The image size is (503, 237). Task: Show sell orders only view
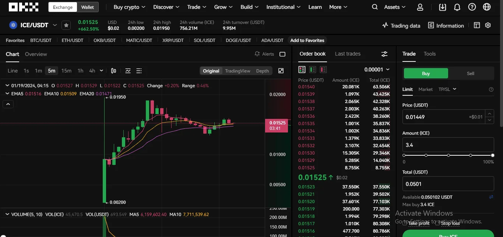pyautogui.click(x=323, y=70)
